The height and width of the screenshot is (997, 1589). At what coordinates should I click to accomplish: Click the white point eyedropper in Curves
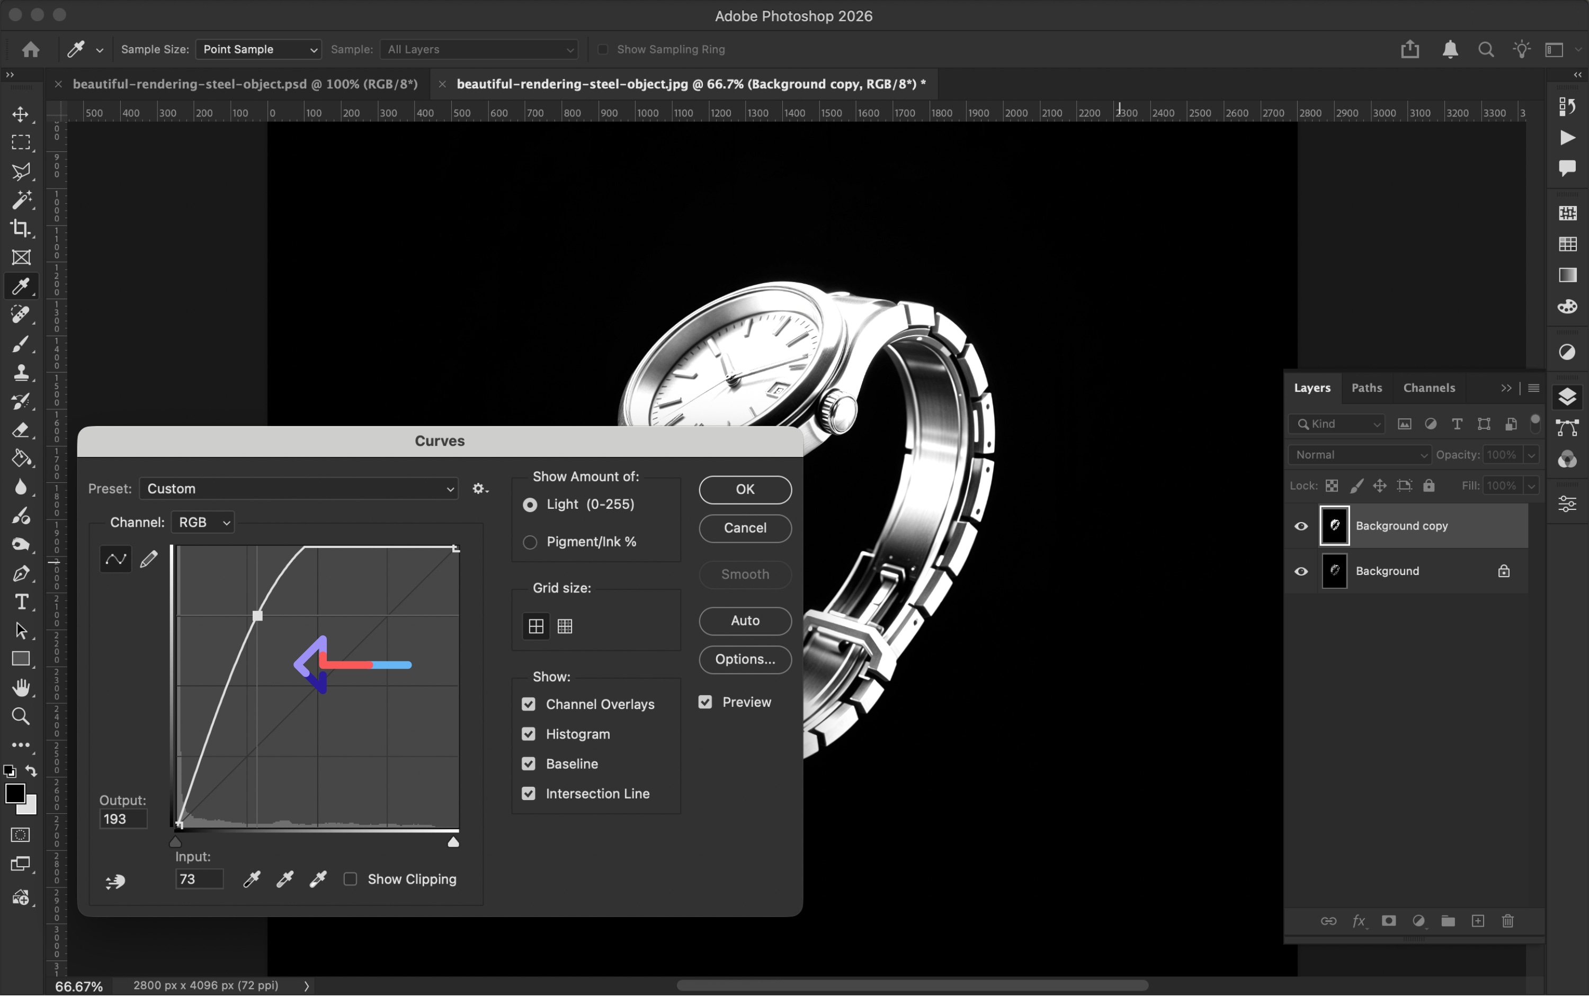click(318, 879)
